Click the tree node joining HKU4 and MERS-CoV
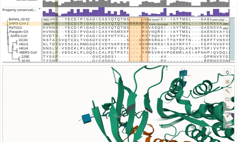Image resolution: width=237 pixels, height=142 pixels. [17, 50]
